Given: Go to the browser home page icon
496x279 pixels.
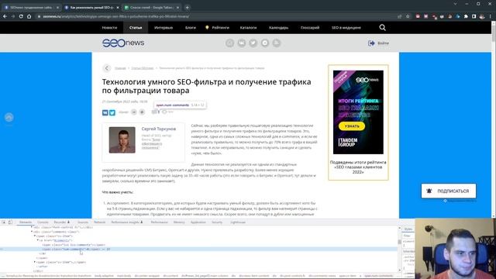Looking at the screenshot, I should 29,16.
